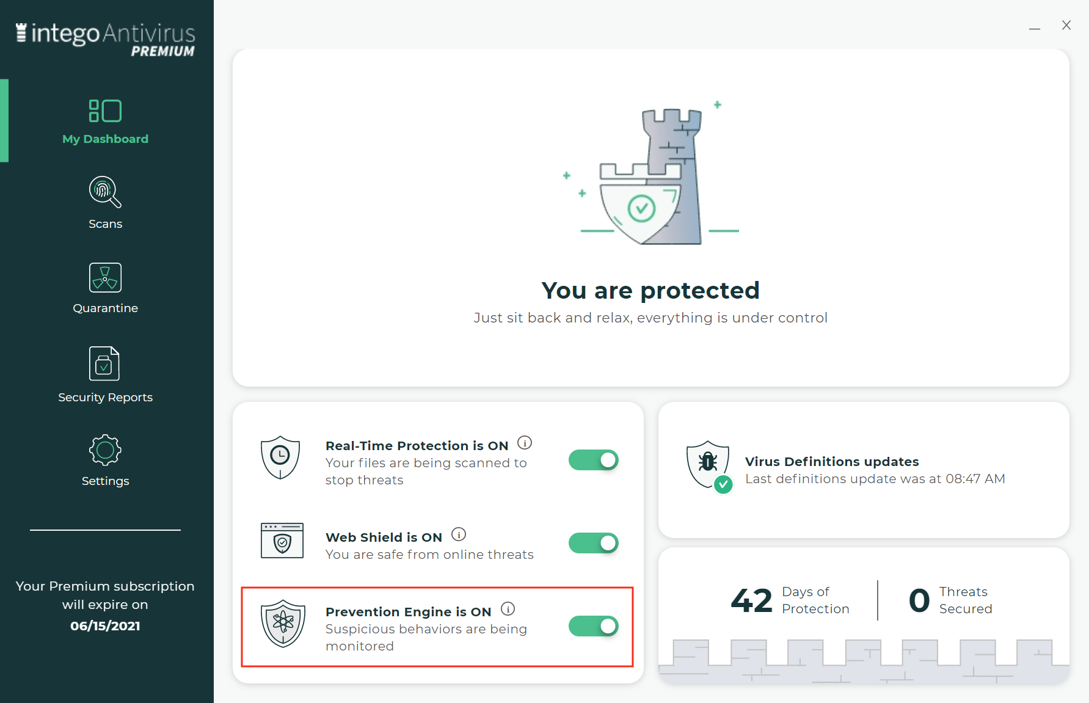
Task: Turn off the Web Shield toggle
Action: [593, 543]
